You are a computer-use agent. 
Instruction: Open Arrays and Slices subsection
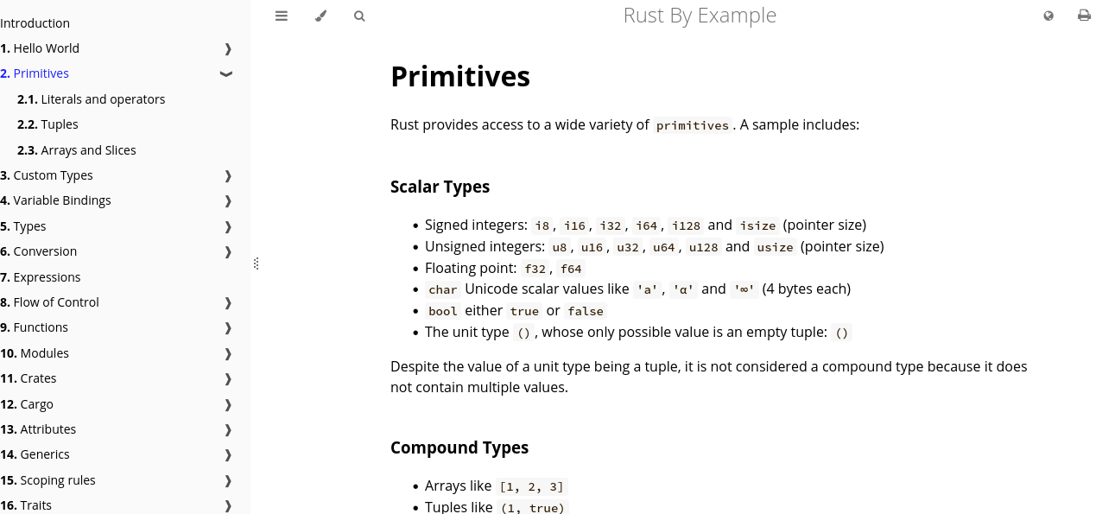pyautogui.click(x=88, y=150)
